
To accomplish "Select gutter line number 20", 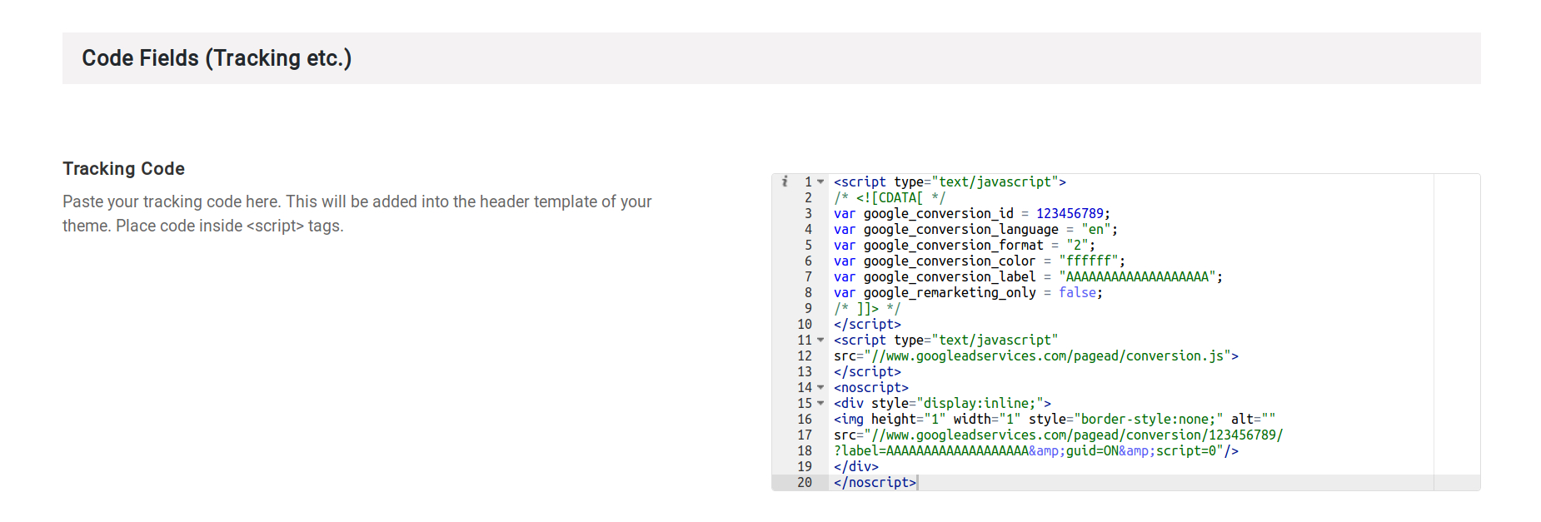I will (804, 482).
